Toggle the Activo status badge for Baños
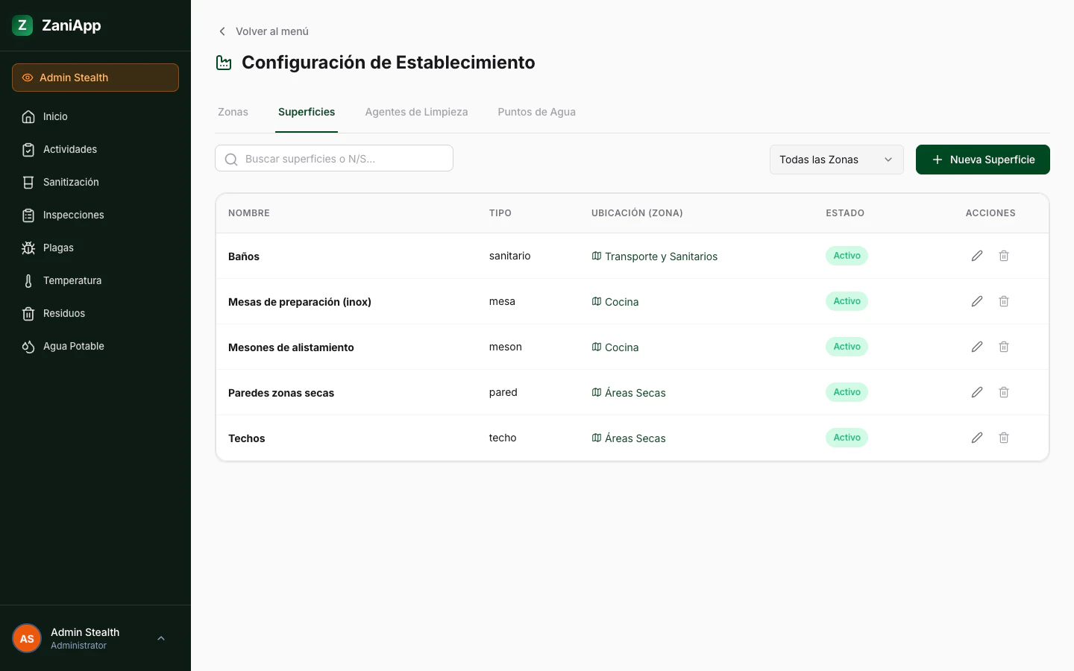The width and height of the screenshot is (1074, 671). click(847, 256)
